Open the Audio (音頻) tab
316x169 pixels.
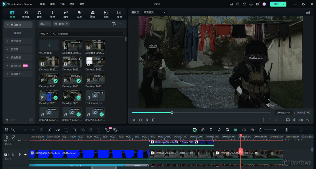(x=39, y=14)
